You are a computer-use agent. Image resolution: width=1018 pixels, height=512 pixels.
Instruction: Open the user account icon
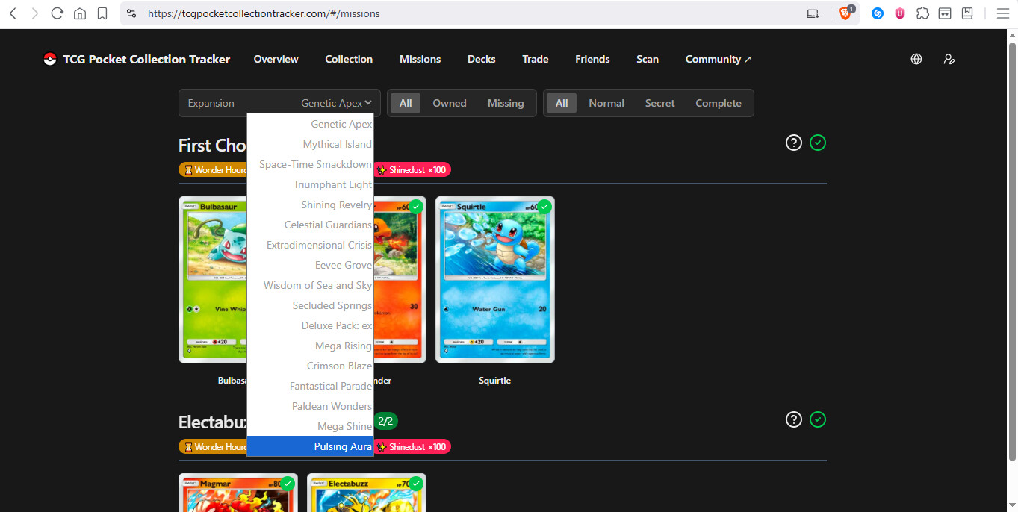point(949,59)
